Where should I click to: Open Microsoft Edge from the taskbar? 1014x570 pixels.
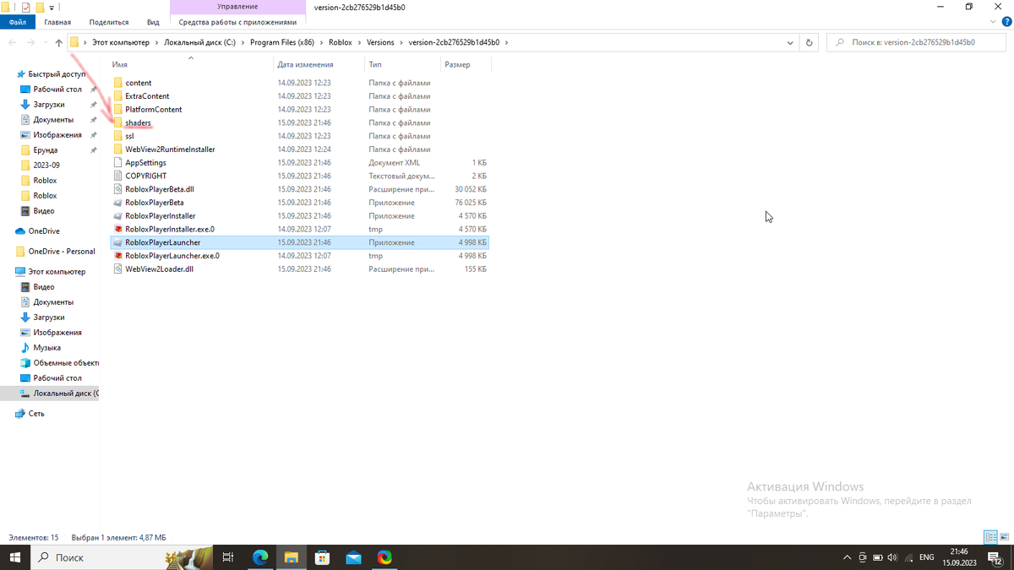[260, 557]
